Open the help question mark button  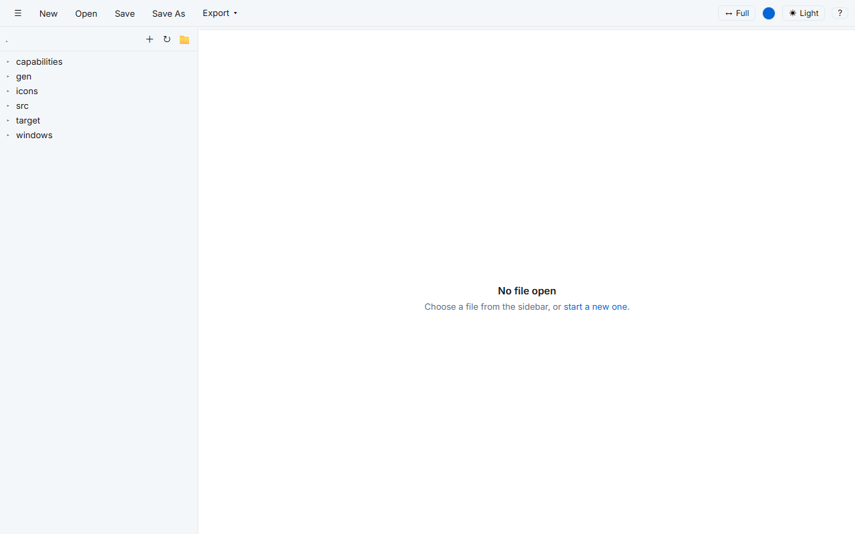pos(840,13)
